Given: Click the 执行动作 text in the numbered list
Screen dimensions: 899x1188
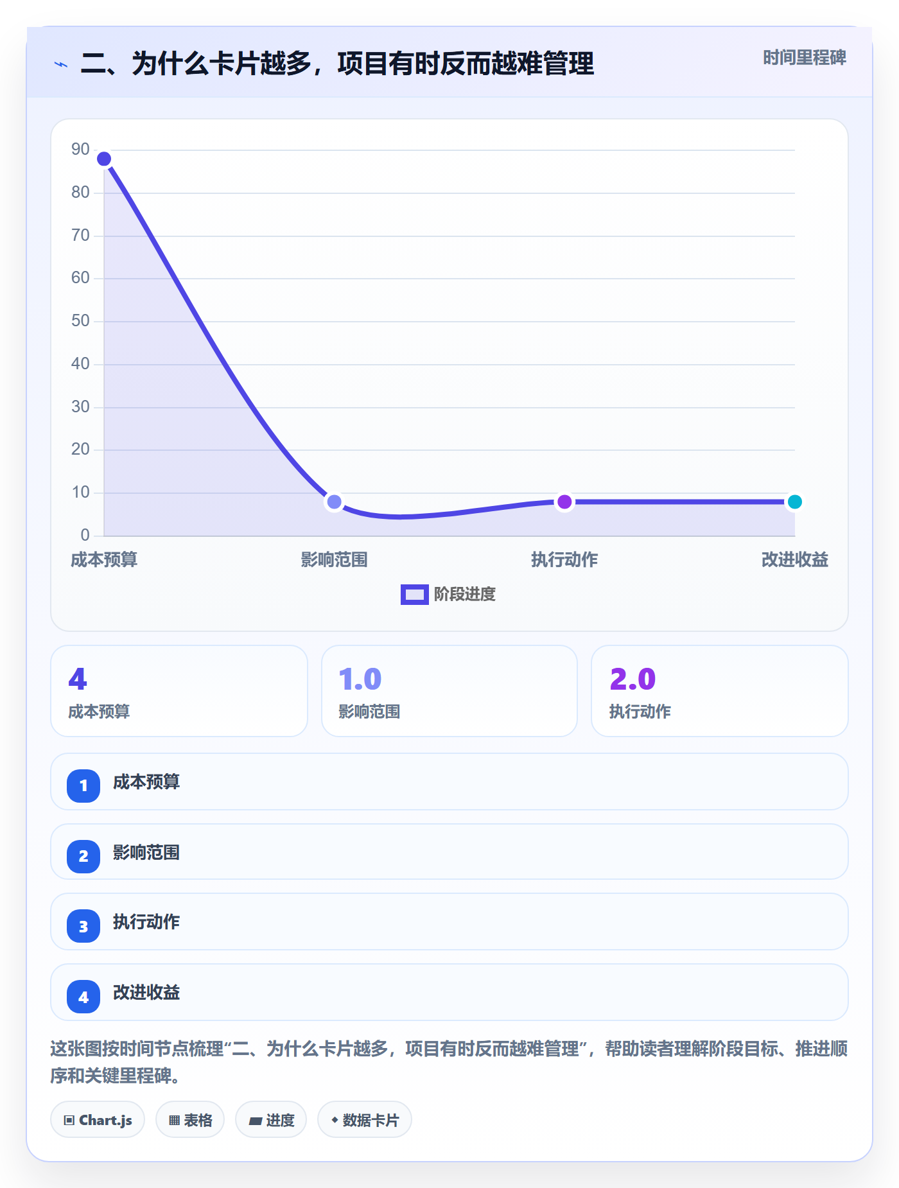Looking at the screenshot, I should coord(146,922).
